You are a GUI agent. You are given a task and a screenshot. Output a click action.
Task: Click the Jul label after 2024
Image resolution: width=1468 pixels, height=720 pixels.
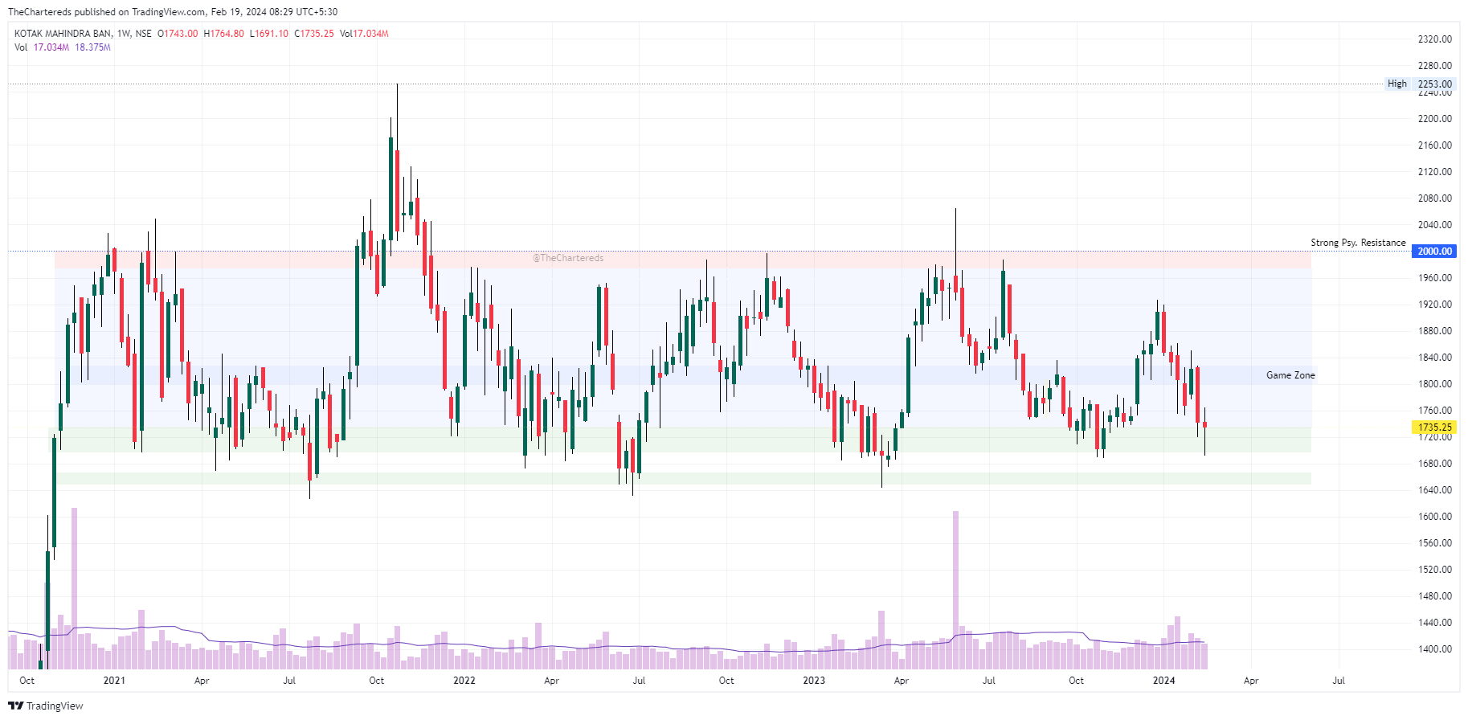coord(1339,681)
